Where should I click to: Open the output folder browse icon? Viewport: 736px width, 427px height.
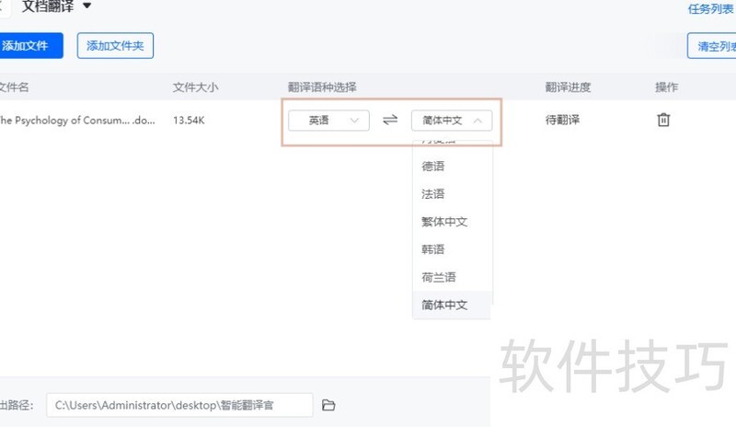pos(328,405)
